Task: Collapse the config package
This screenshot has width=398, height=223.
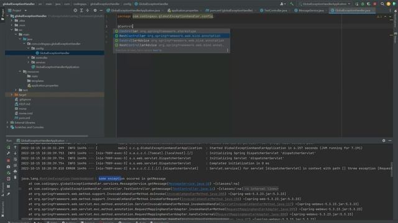Action: click(29, 48)
